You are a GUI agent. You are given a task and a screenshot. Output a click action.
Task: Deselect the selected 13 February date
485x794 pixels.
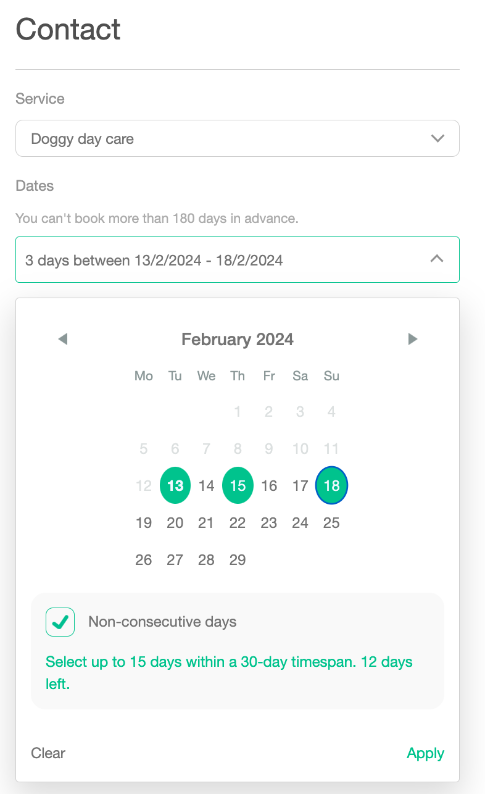[175, 486]
